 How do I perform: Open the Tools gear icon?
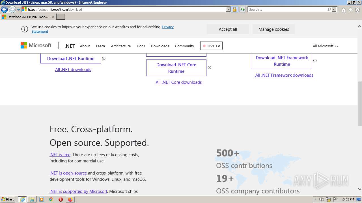[357, 10]
